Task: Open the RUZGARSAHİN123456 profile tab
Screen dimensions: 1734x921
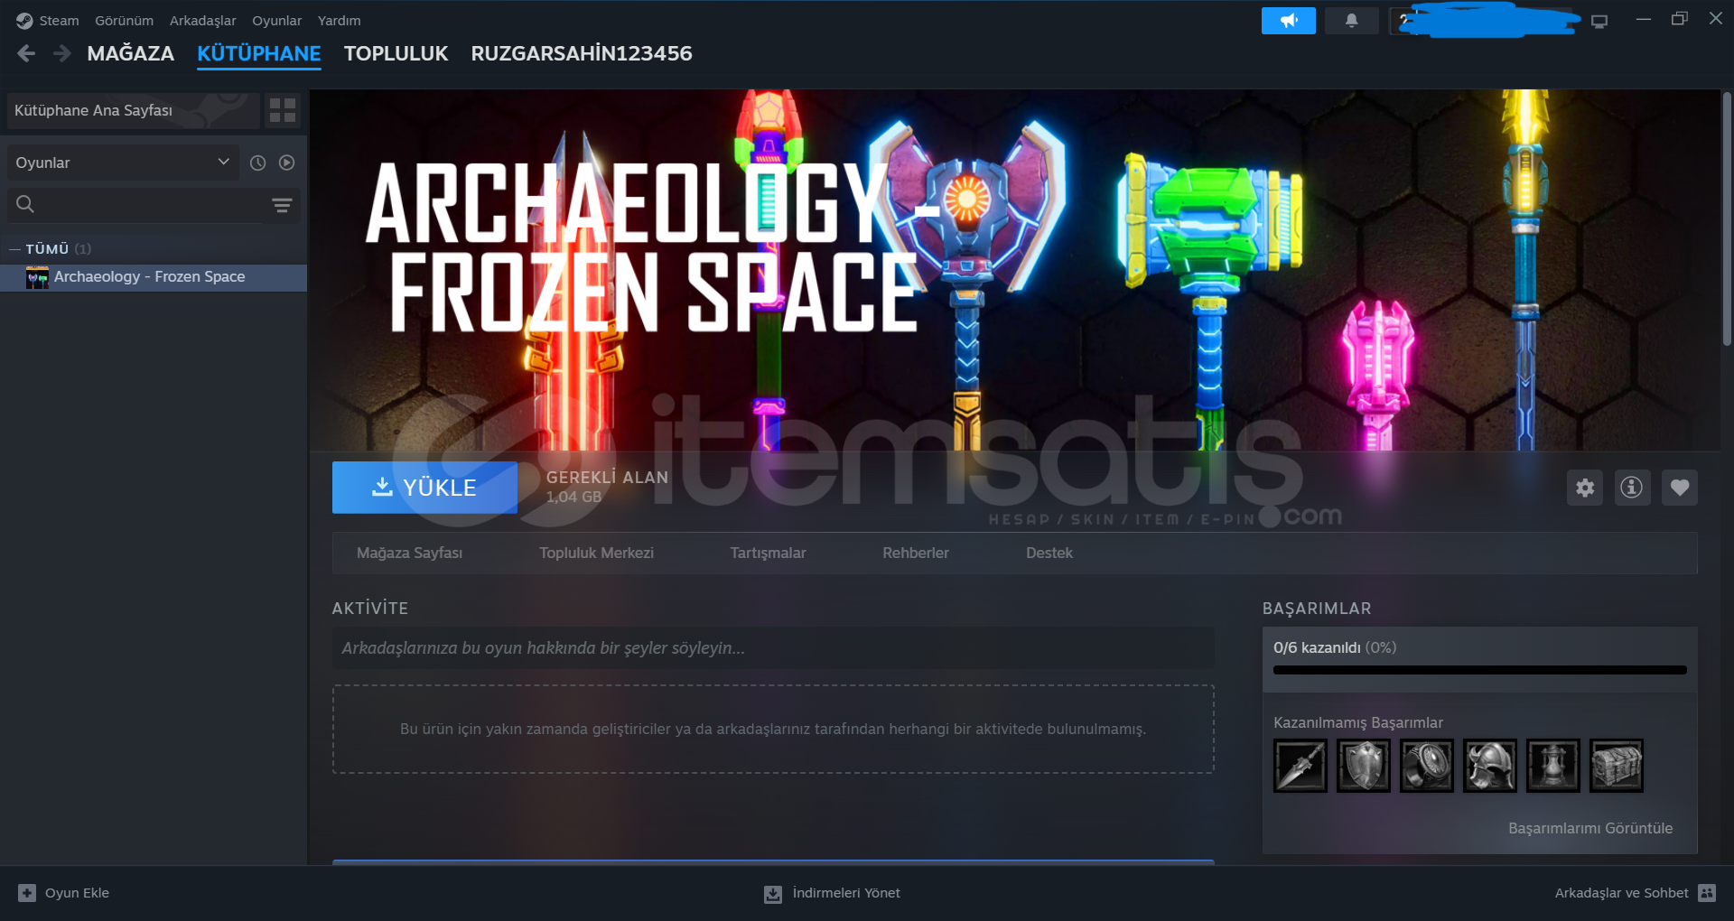Action: pos(582,53)
